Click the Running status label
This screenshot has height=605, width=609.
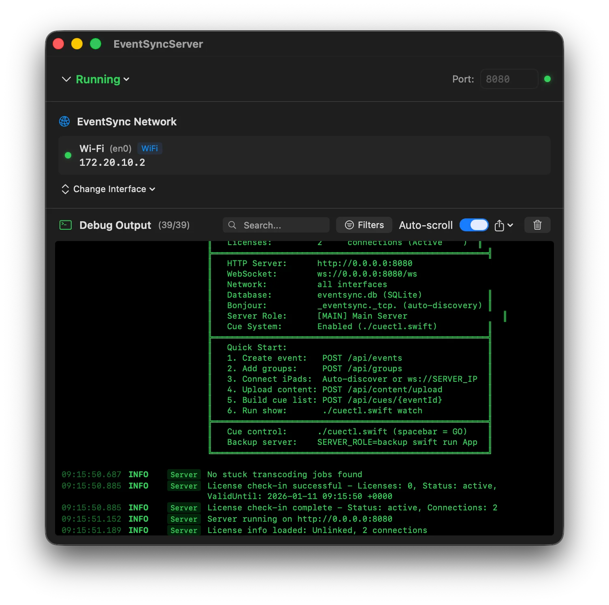97,79
